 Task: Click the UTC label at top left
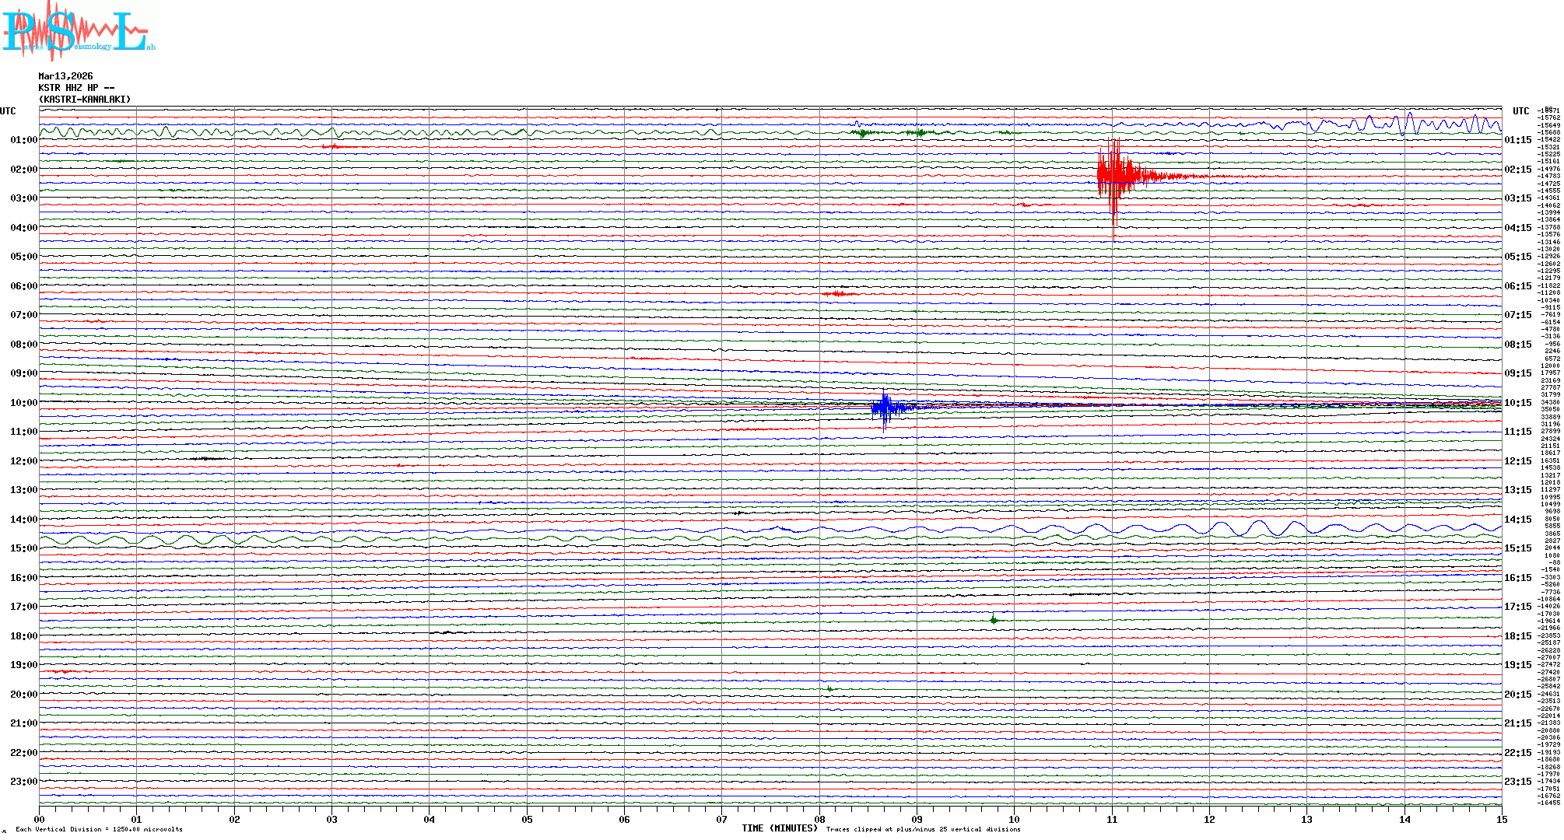point(8,111)
